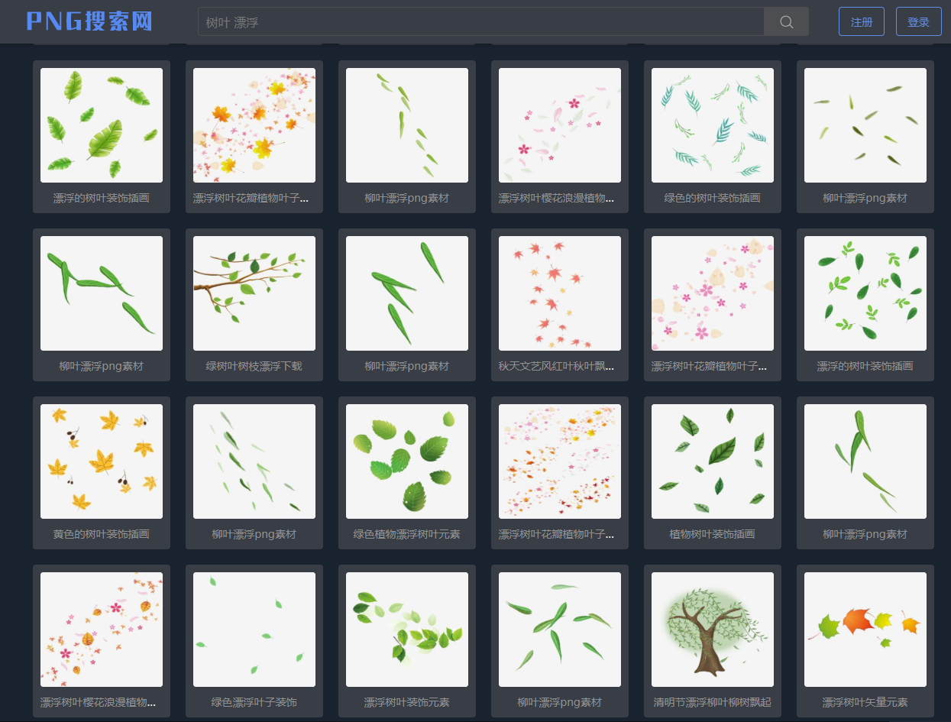This screenshot has width=951, height=722.
Task: Open the 黄色的树叶装饰插画 yellow leaves thumbnail
Action: (102, 461)
